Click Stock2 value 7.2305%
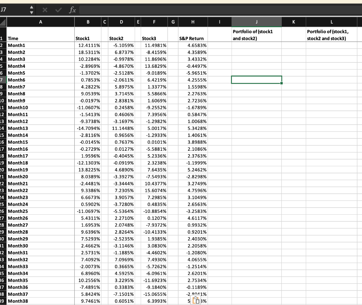 (122, 191)
